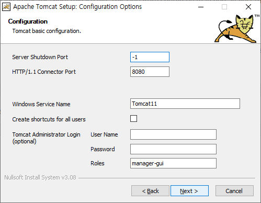
Task: Go to the next setup step
Action: click(x=189, y=191)
